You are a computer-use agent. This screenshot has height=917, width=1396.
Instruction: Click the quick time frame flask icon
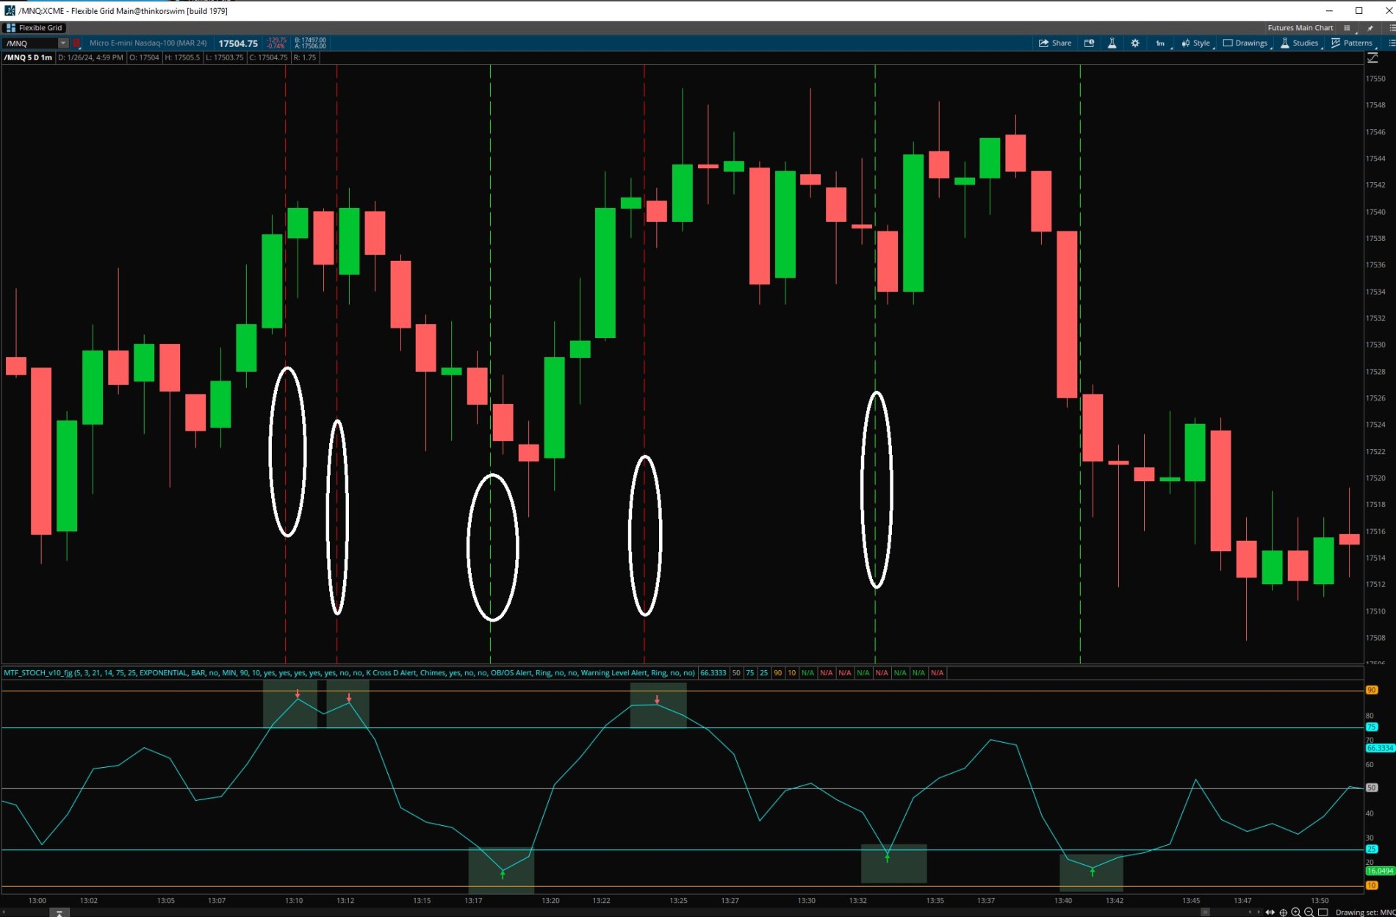(1112, 43)
